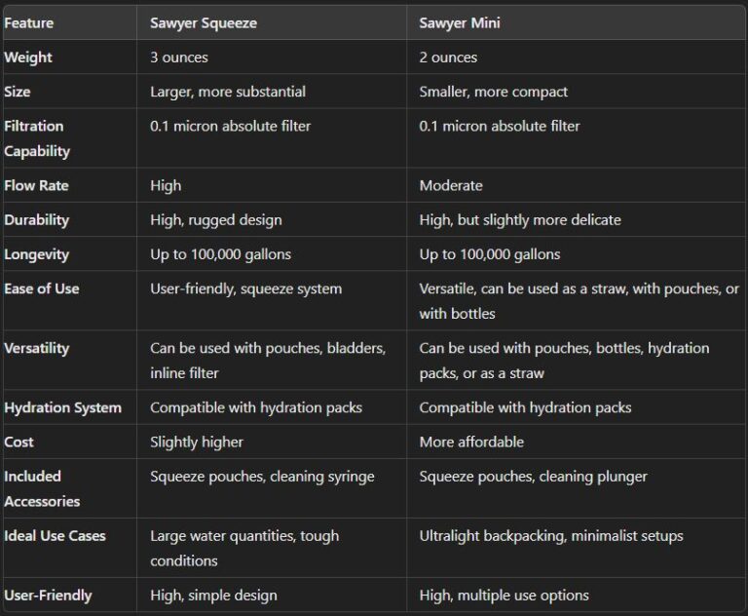This screenshot has width=748, height=616.
Task: Click the More affordable cell
Action: point(471,442)
